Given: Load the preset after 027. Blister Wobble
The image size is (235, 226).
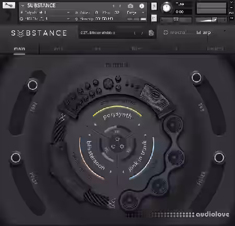Looking at the screenshot, I should point(142,33).
